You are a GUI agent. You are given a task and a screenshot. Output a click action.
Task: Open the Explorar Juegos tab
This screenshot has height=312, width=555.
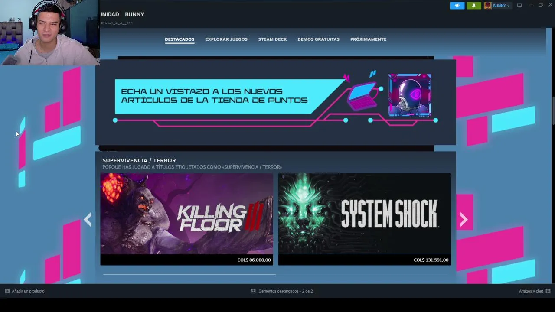[x=226, y=39]
